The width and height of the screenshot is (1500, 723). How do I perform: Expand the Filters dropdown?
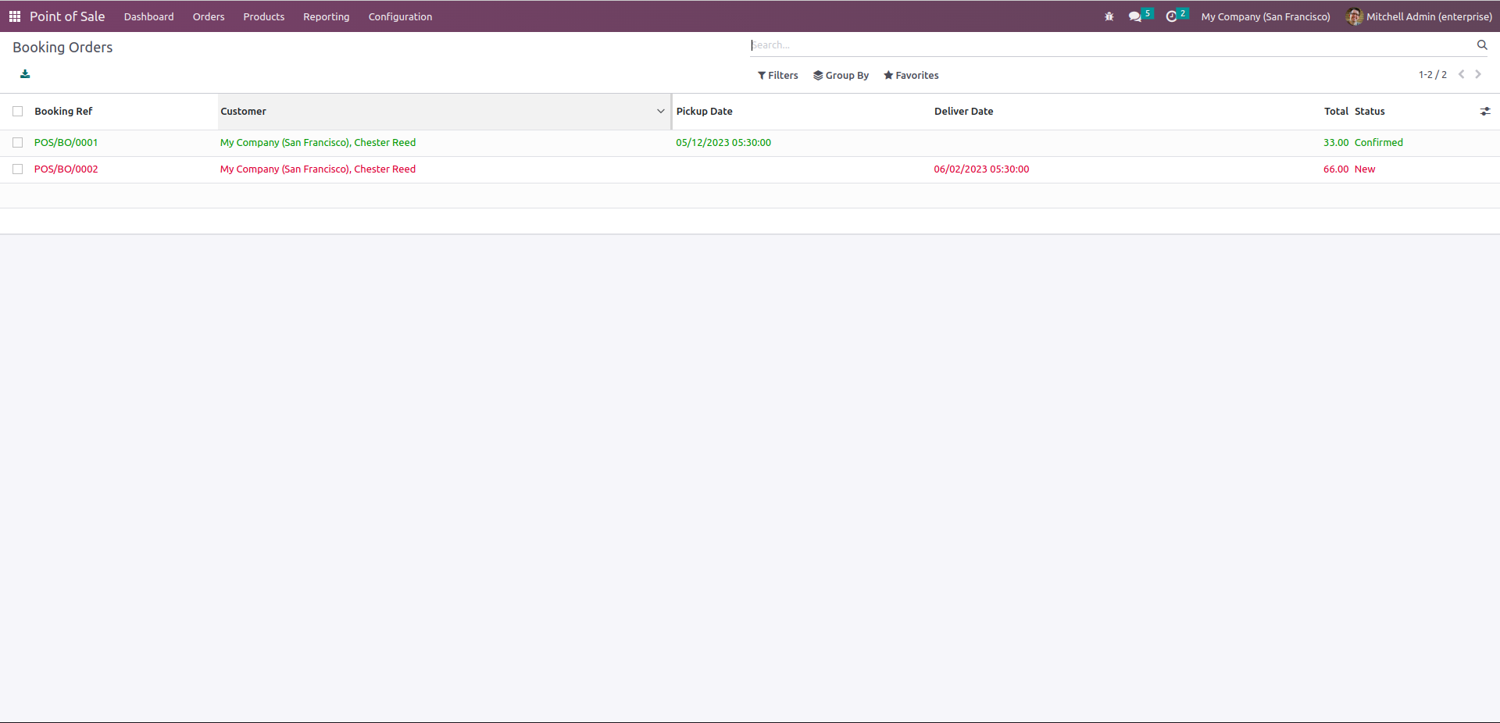pyautogui.click(x=777, y=76)
